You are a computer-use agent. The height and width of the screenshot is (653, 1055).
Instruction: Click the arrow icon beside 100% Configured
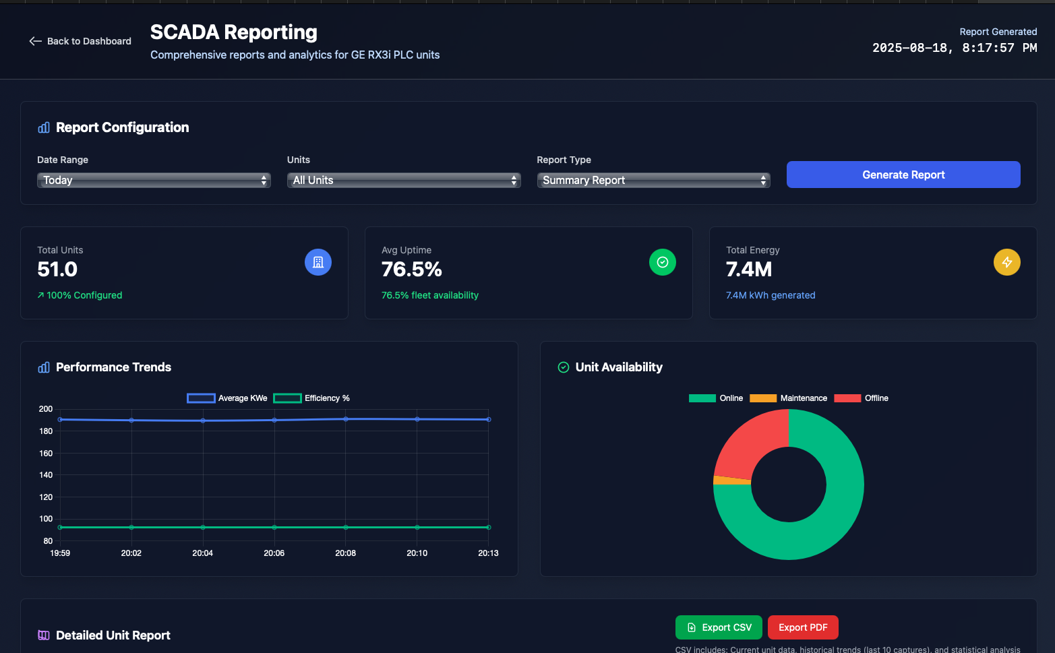click(40, 295)
